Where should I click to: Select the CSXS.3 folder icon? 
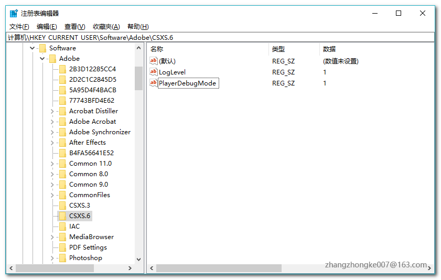(x=63, y=206)
